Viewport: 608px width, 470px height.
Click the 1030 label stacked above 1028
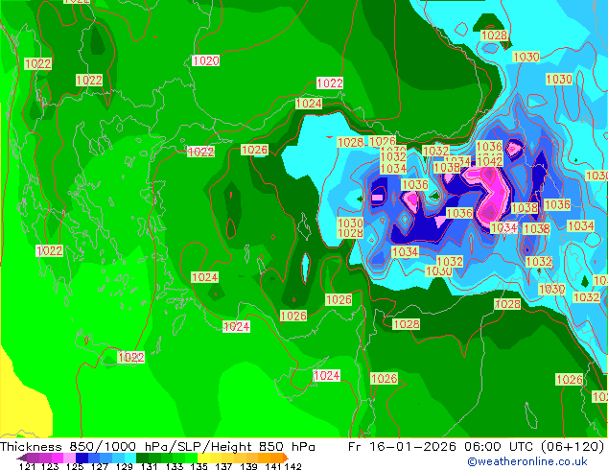pyautogui.click(x=351, y=223)
